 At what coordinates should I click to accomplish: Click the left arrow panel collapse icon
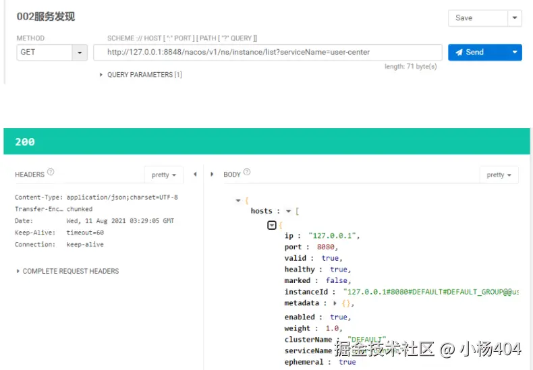[x=195, y=174]
